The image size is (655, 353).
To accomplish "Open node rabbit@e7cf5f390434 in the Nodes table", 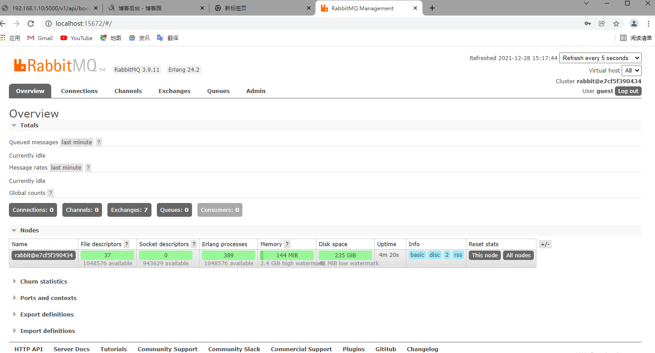I will (44, 255).
